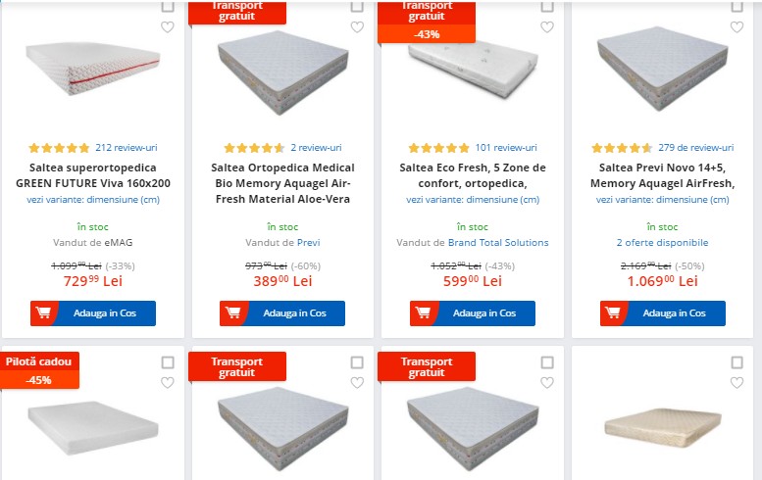View 2 oferte disponibile for Previ Novo

pyautogui.click(x=662, y=242)
